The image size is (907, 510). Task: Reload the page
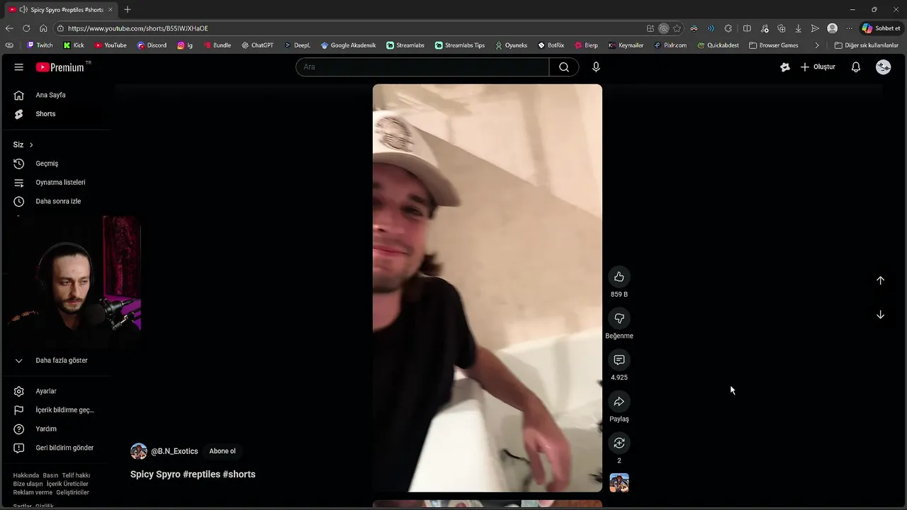(26, 28)
